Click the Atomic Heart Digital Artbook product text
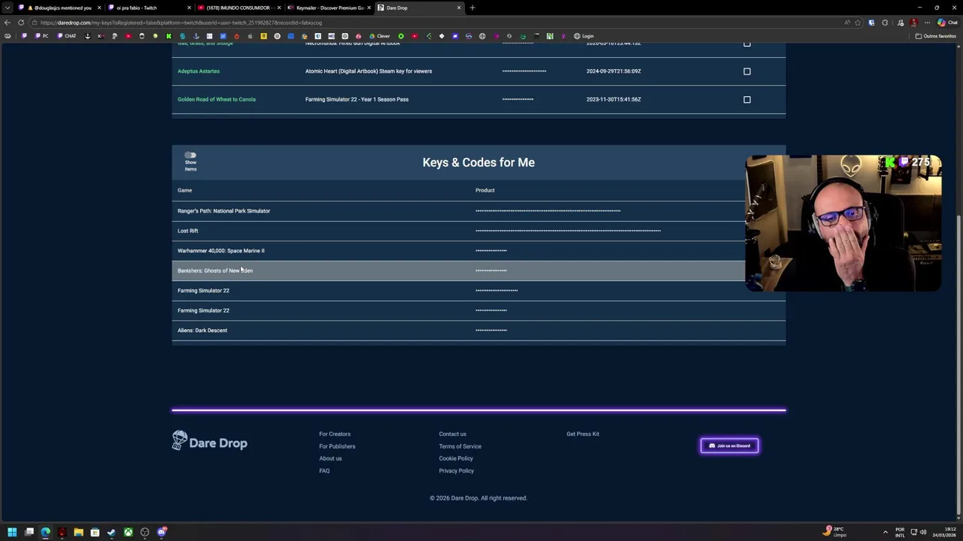 click(369, 71)
